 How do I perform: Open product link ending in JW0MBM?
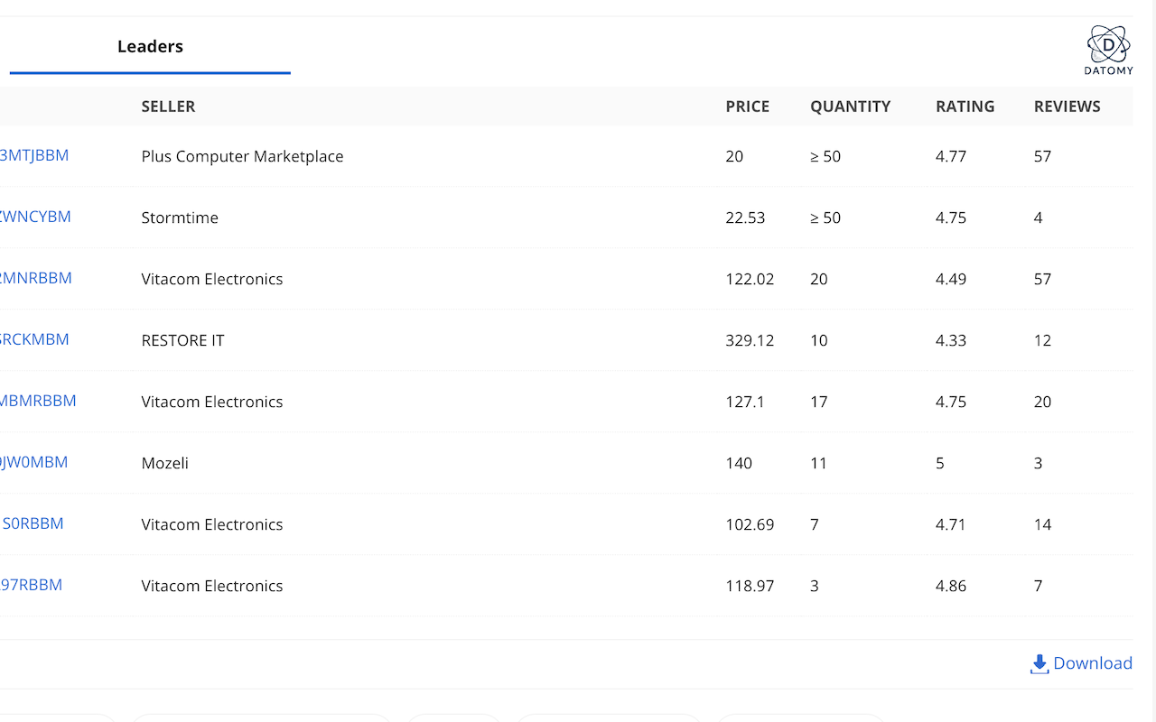(x=34, y=462)
